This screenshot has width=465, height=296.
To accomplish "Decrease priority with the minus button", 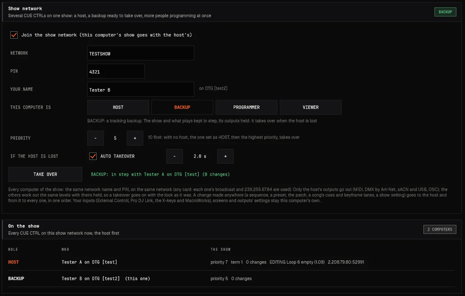I will click(x=95, y=138).
